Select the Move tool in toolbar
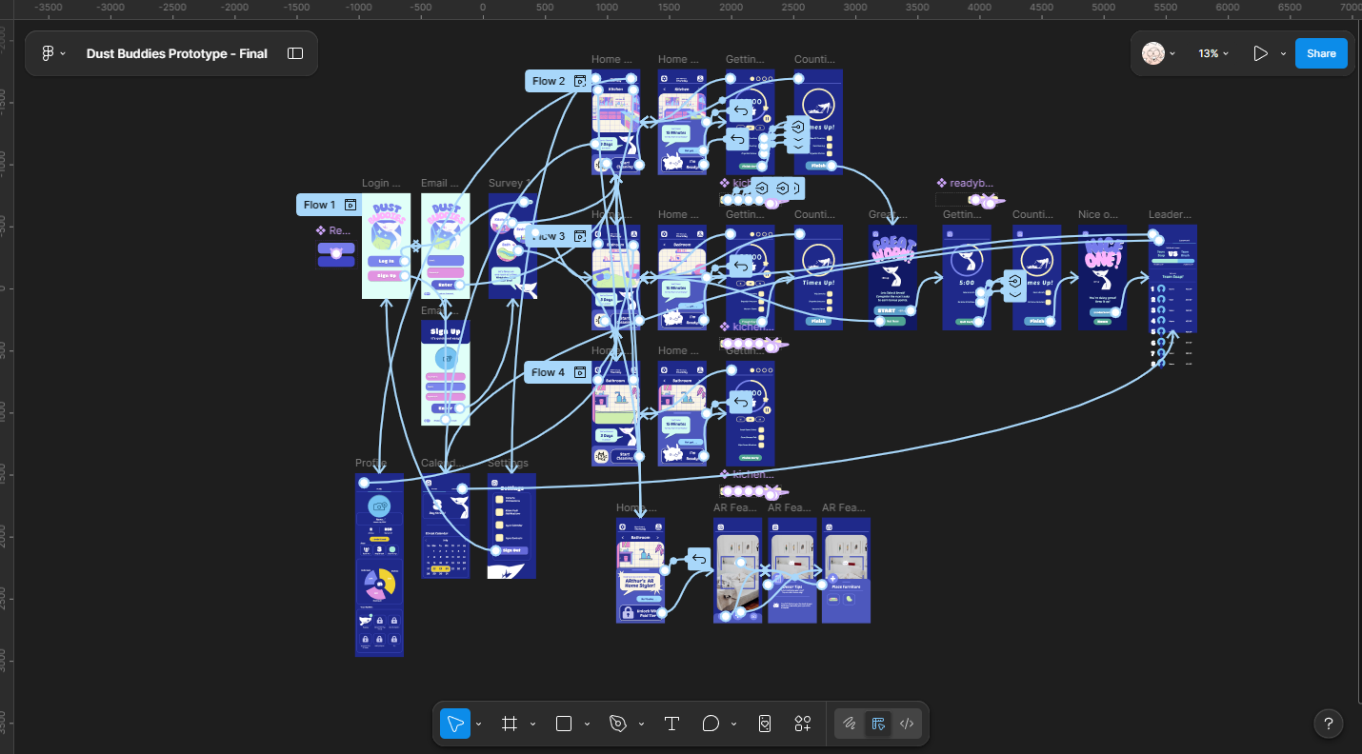 [455, 724]
